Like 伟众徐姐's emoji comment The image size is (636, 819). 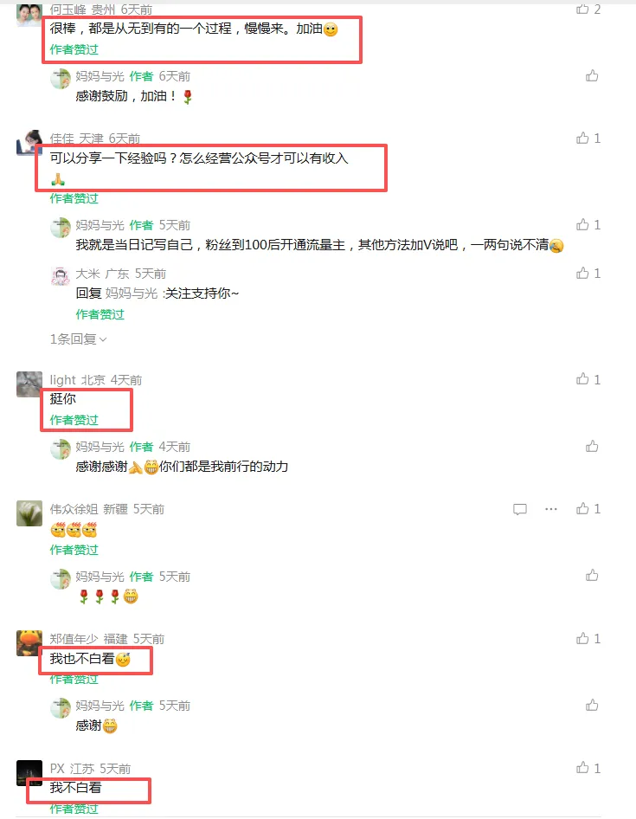(582, 509)
